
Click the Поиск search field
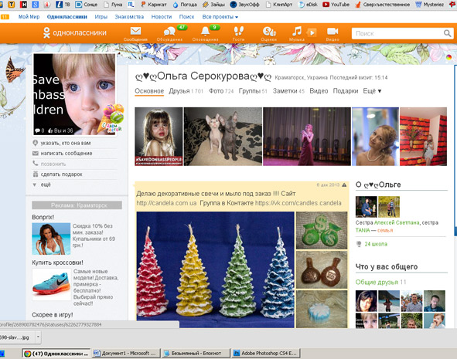[397, 33]
